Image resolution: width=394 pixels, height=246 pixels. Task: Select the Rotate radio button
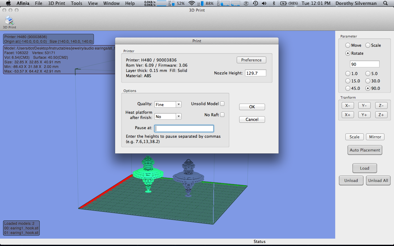[348, 53]
